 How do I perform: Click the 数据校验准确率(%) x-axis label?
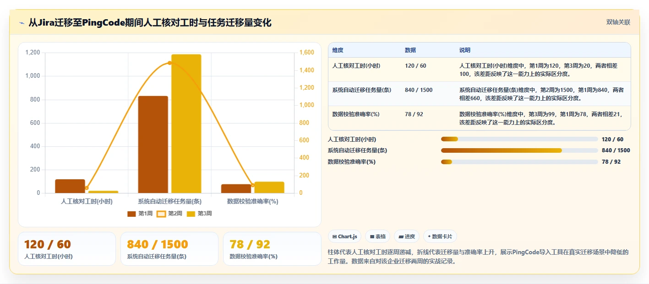pyautogui.click(x=253, y=201)
